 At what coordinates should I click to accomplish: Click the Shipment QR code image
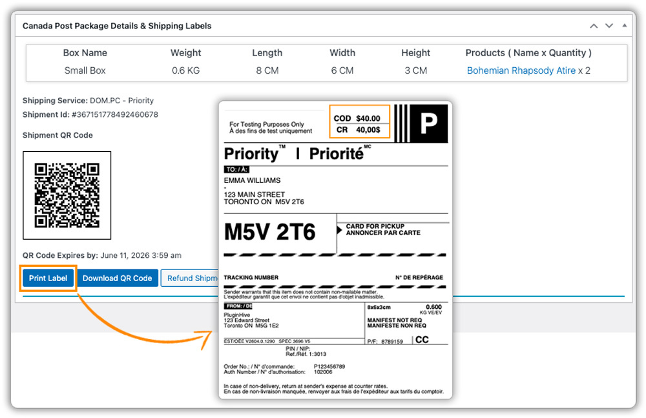point(67,195)
